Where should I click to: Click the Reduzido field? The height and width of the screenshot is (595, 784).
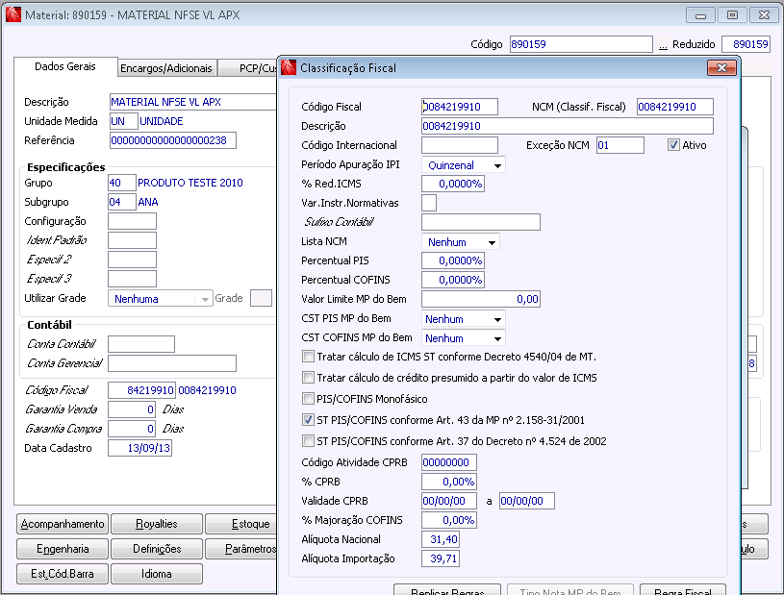[x=746, y=44]
